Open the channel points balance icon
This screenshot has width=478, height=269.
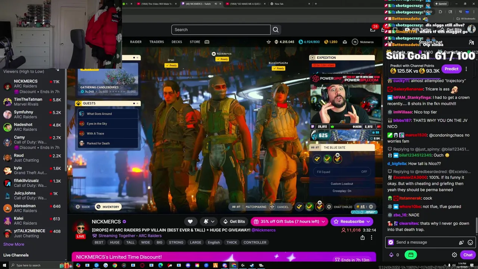point(391,255)
